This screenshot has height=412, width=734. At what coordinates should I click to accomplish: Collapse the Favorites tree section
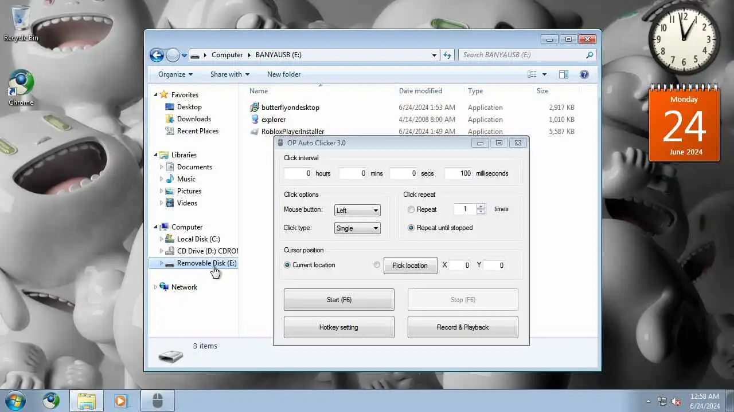coord(155,94)
